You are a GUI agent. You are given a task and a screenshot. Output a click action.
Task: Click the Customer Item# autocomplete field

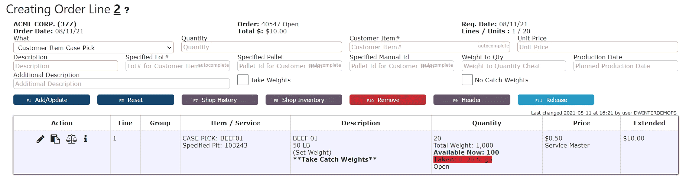point(430,47)
